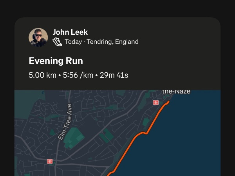Open the Evening Run activity title
The image size is (235, 176).
click(x=56, y=61)
